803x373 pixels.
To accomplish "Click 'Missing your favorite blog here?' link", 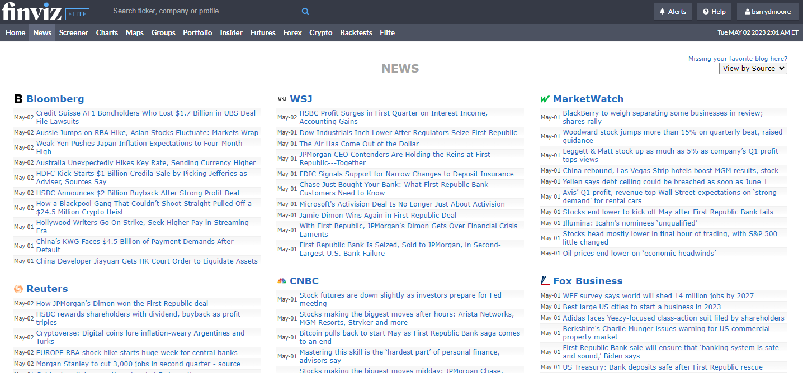I will point(738,59).
